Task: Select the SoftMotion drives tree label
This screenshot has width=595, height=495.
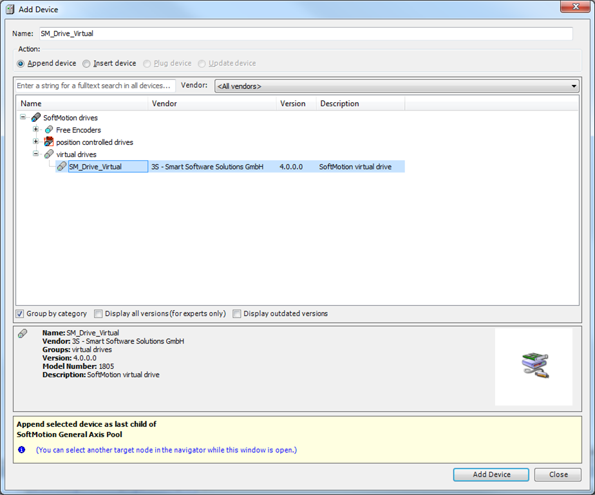Action: (x=70, y=118)
